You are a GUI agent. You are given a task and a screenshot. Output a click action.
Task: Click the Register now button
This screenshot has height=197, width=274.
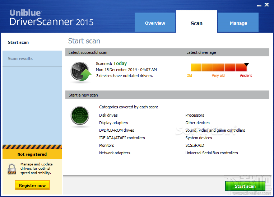click(32, 185)
